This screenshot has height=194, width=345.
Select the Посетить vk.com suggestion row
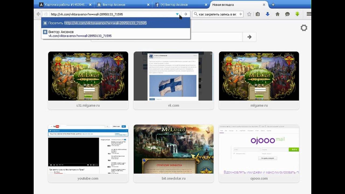116,23
